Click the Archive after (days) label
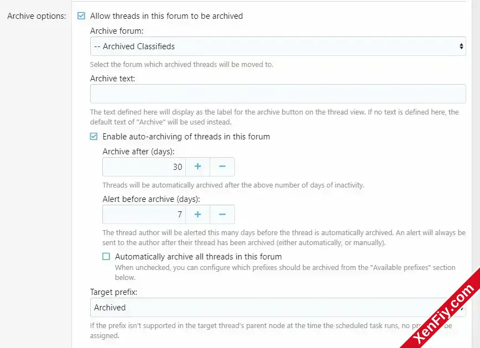This screenshot has height=348, width=480. point(138,152)
